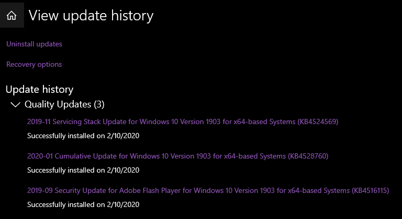Go to Settings home via house icon
This screenshot has width=402, height=219.
click(x=12, y=16)
